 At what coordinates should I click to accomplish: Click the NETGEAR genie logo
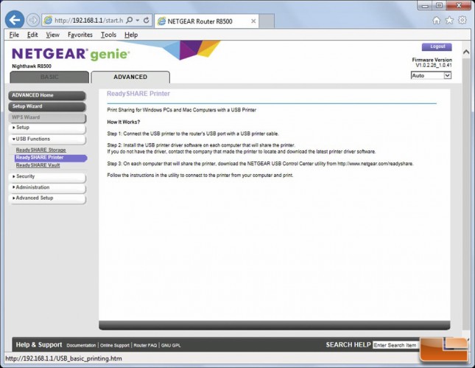coord(71,54)
